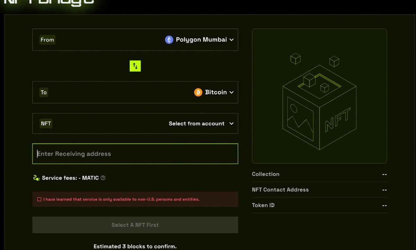Click the From label
Screen dimensions: 416x250
tap(47, 39)
